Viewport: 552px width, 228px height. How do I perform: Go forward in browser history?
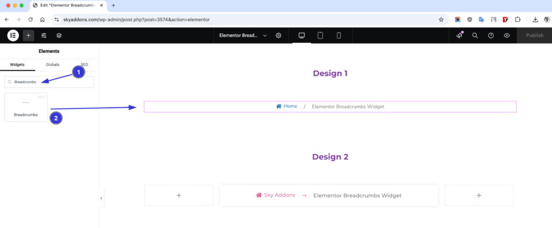pos(19,20)
